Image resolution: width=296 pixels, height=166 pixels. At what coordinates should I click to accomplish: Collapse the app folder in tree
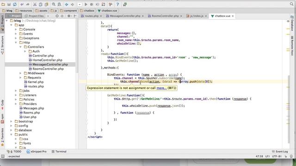pyautogui.click(x=11, y=25)
